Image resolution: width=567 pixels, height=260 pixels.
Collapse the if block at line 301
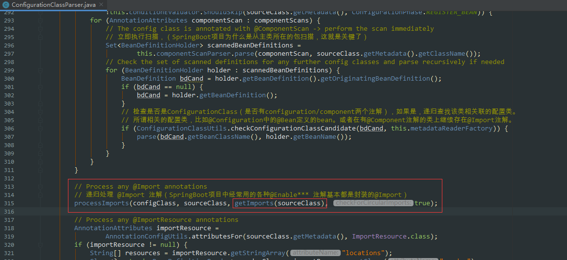(x=41, y=87)
